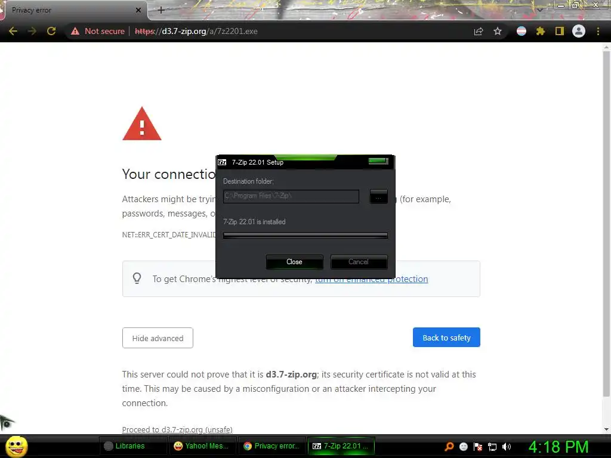
Task: Open the Extensions puzzle piece menu
Action: pos(540,31)
